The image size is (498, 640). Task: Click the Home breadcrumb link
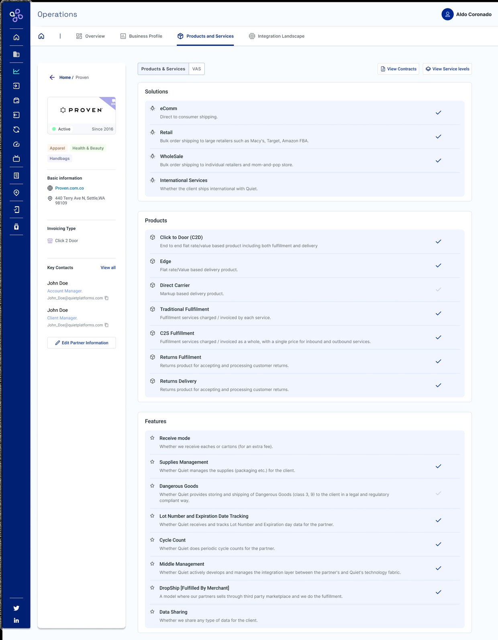tap(65, 78)
